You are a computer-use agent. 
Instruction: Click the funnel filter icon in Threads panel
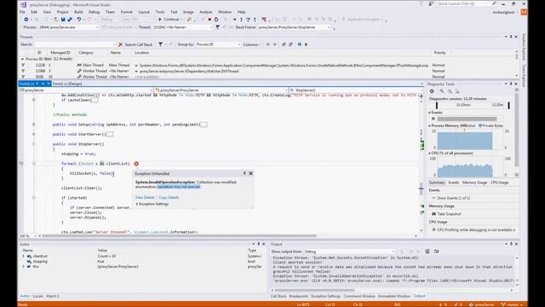(x=161, y=44)
